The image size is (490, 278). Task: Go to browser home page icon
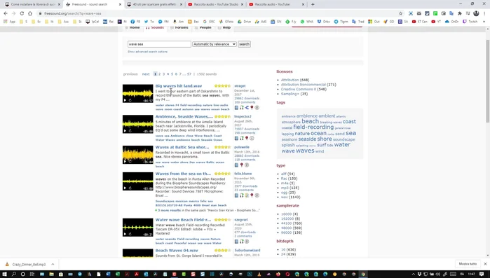click(30, 13)
